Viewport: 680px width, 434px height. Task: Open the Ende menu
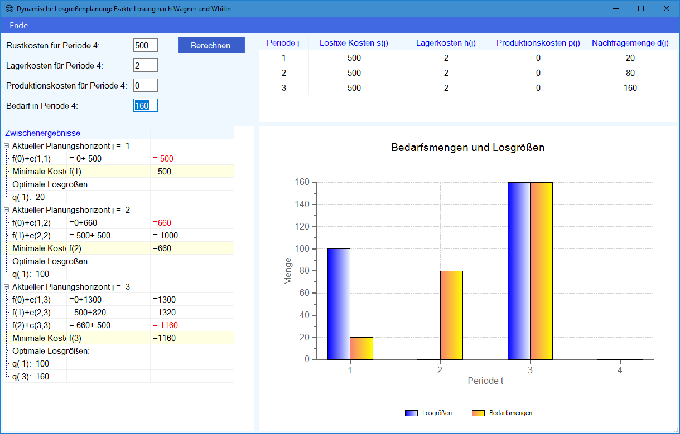[x=18, y=26]
